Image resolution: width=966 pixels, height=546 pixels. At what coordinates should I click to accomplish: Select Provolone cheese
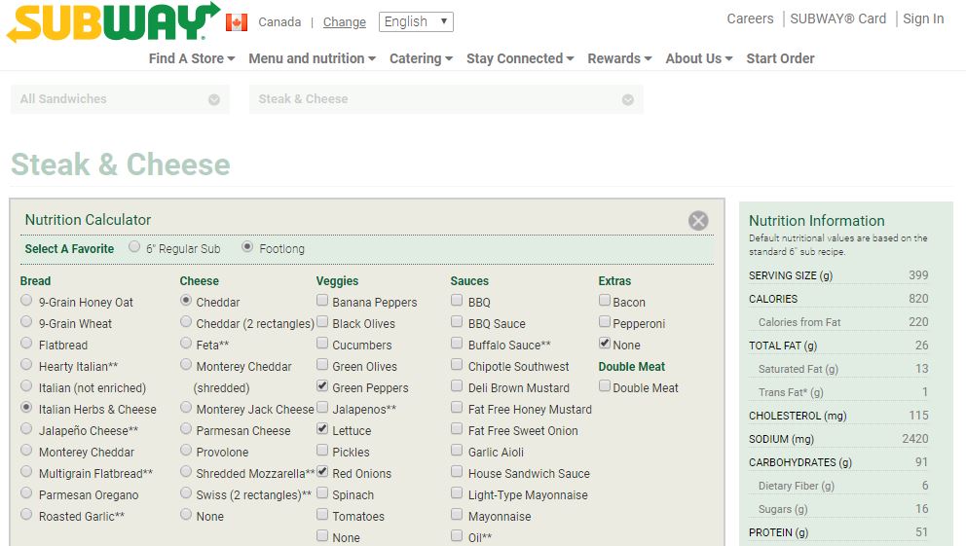click(x=186, y=452)
